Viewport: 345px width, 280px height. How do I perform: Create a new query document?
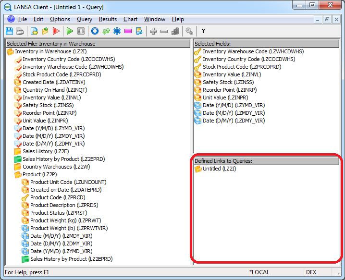(34, 31)
